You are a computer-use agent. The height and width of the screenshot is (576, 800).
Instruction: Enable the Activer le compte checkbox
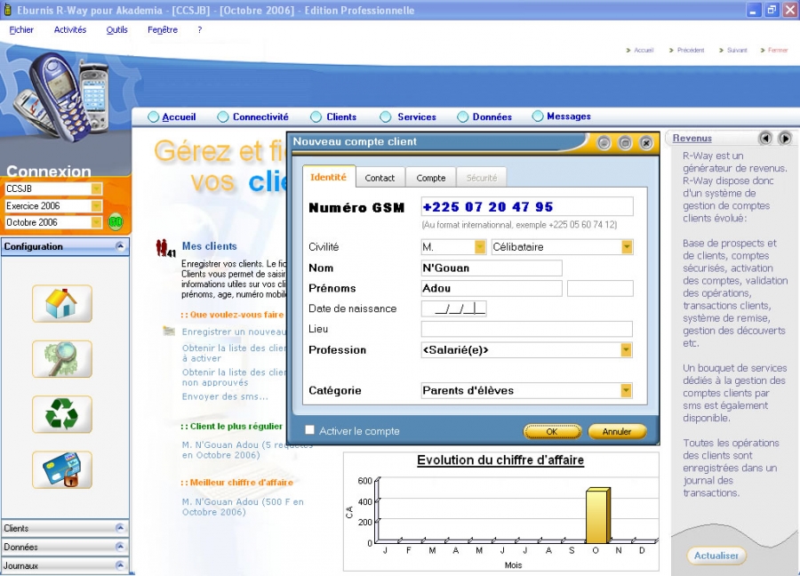(x=310, y=430)
